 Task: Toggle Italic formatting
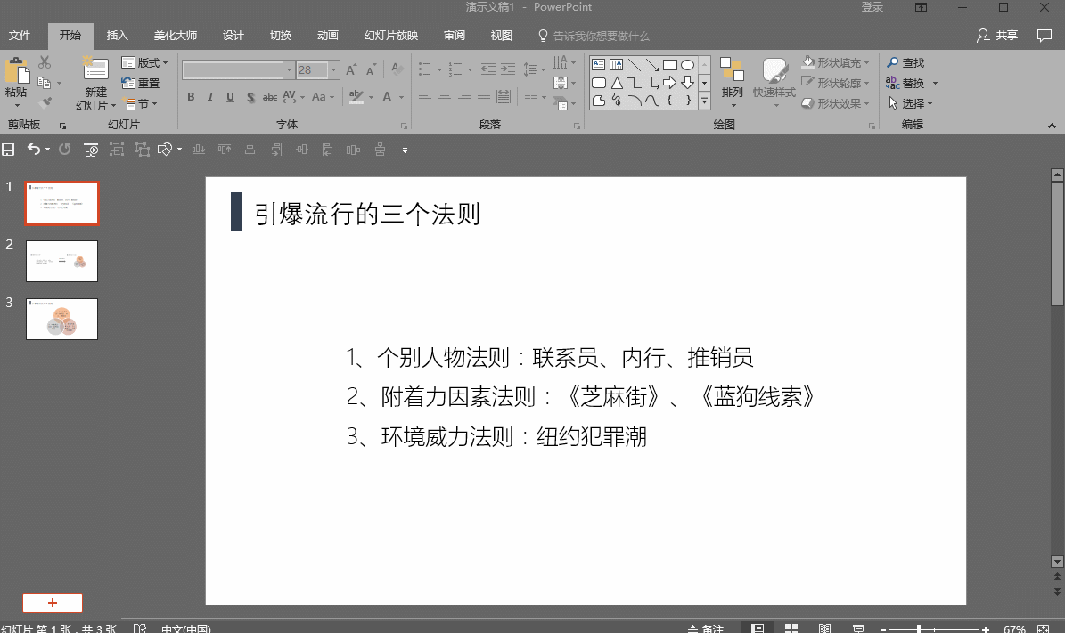coord(210,97)
